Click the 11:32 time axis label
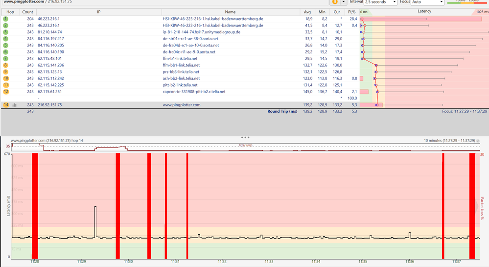Image resolution: width=489 pixels, height=267 pixels. pyautogui.click(x=222, y=262)
